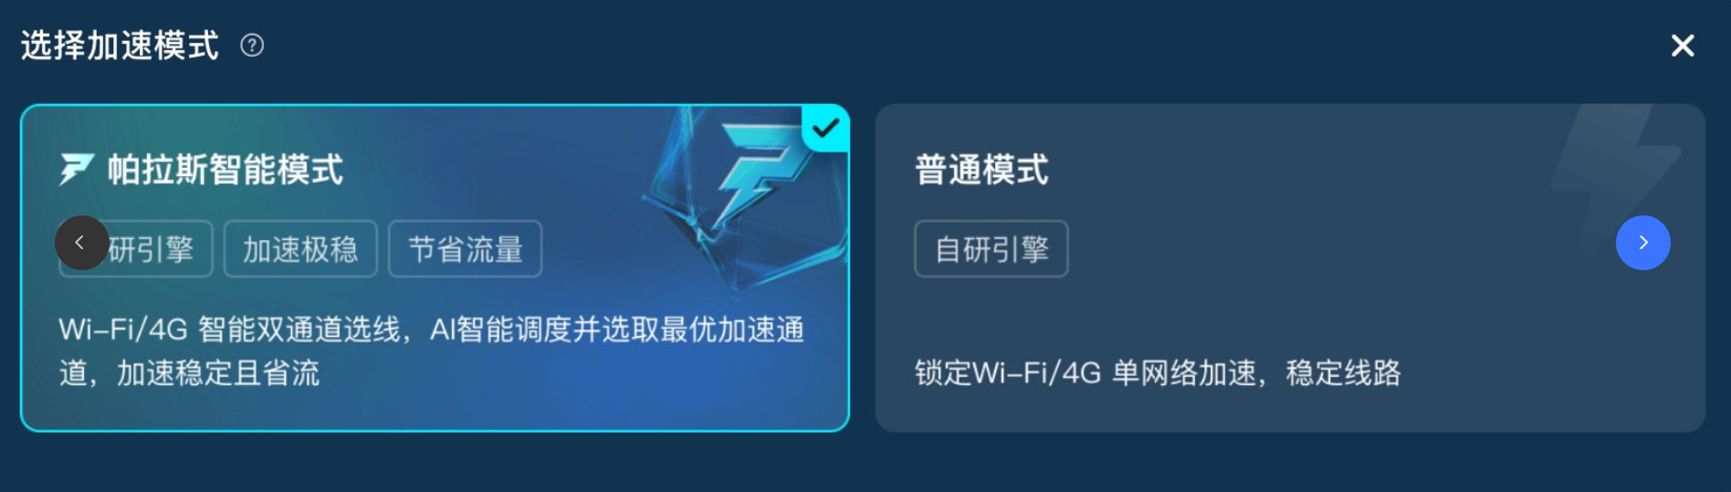Click the faded lightning icon in 普通模式
The image size is (1731, 492).
tap(1616, 169)
